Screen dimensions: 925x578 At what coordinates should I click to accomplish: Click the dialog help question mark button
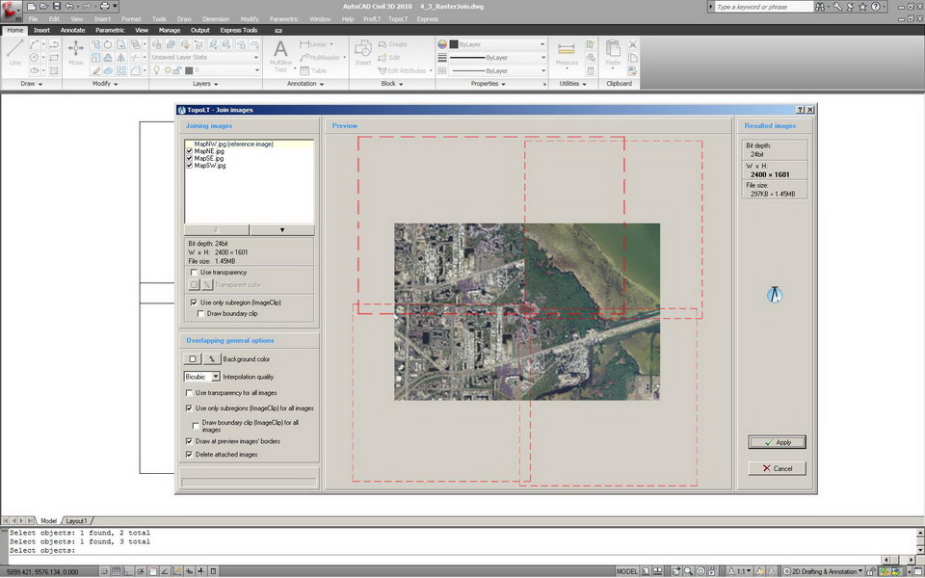point(801,111)
